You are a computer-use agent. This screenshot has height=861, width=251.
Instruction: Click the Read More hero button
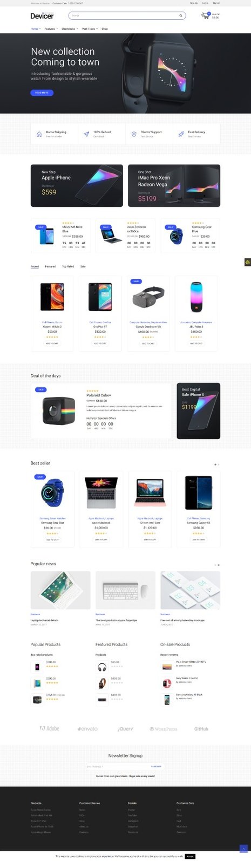(x=42, y=93)
